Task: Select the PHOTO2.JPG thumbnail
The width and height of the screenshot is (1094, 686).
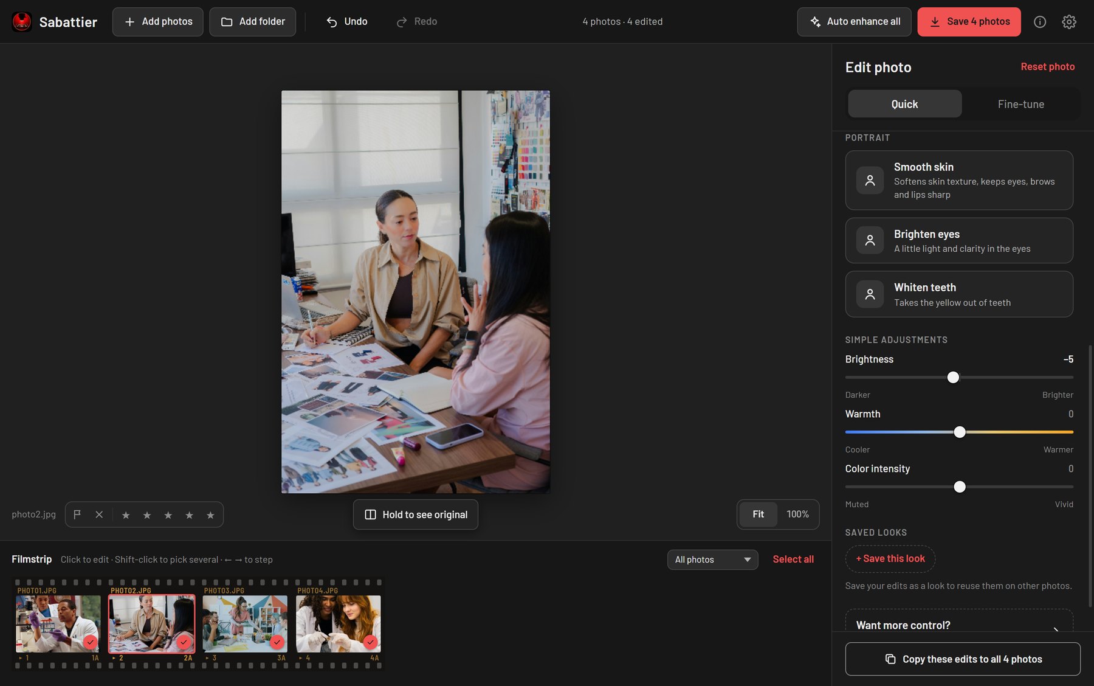Action: [152, 624]
